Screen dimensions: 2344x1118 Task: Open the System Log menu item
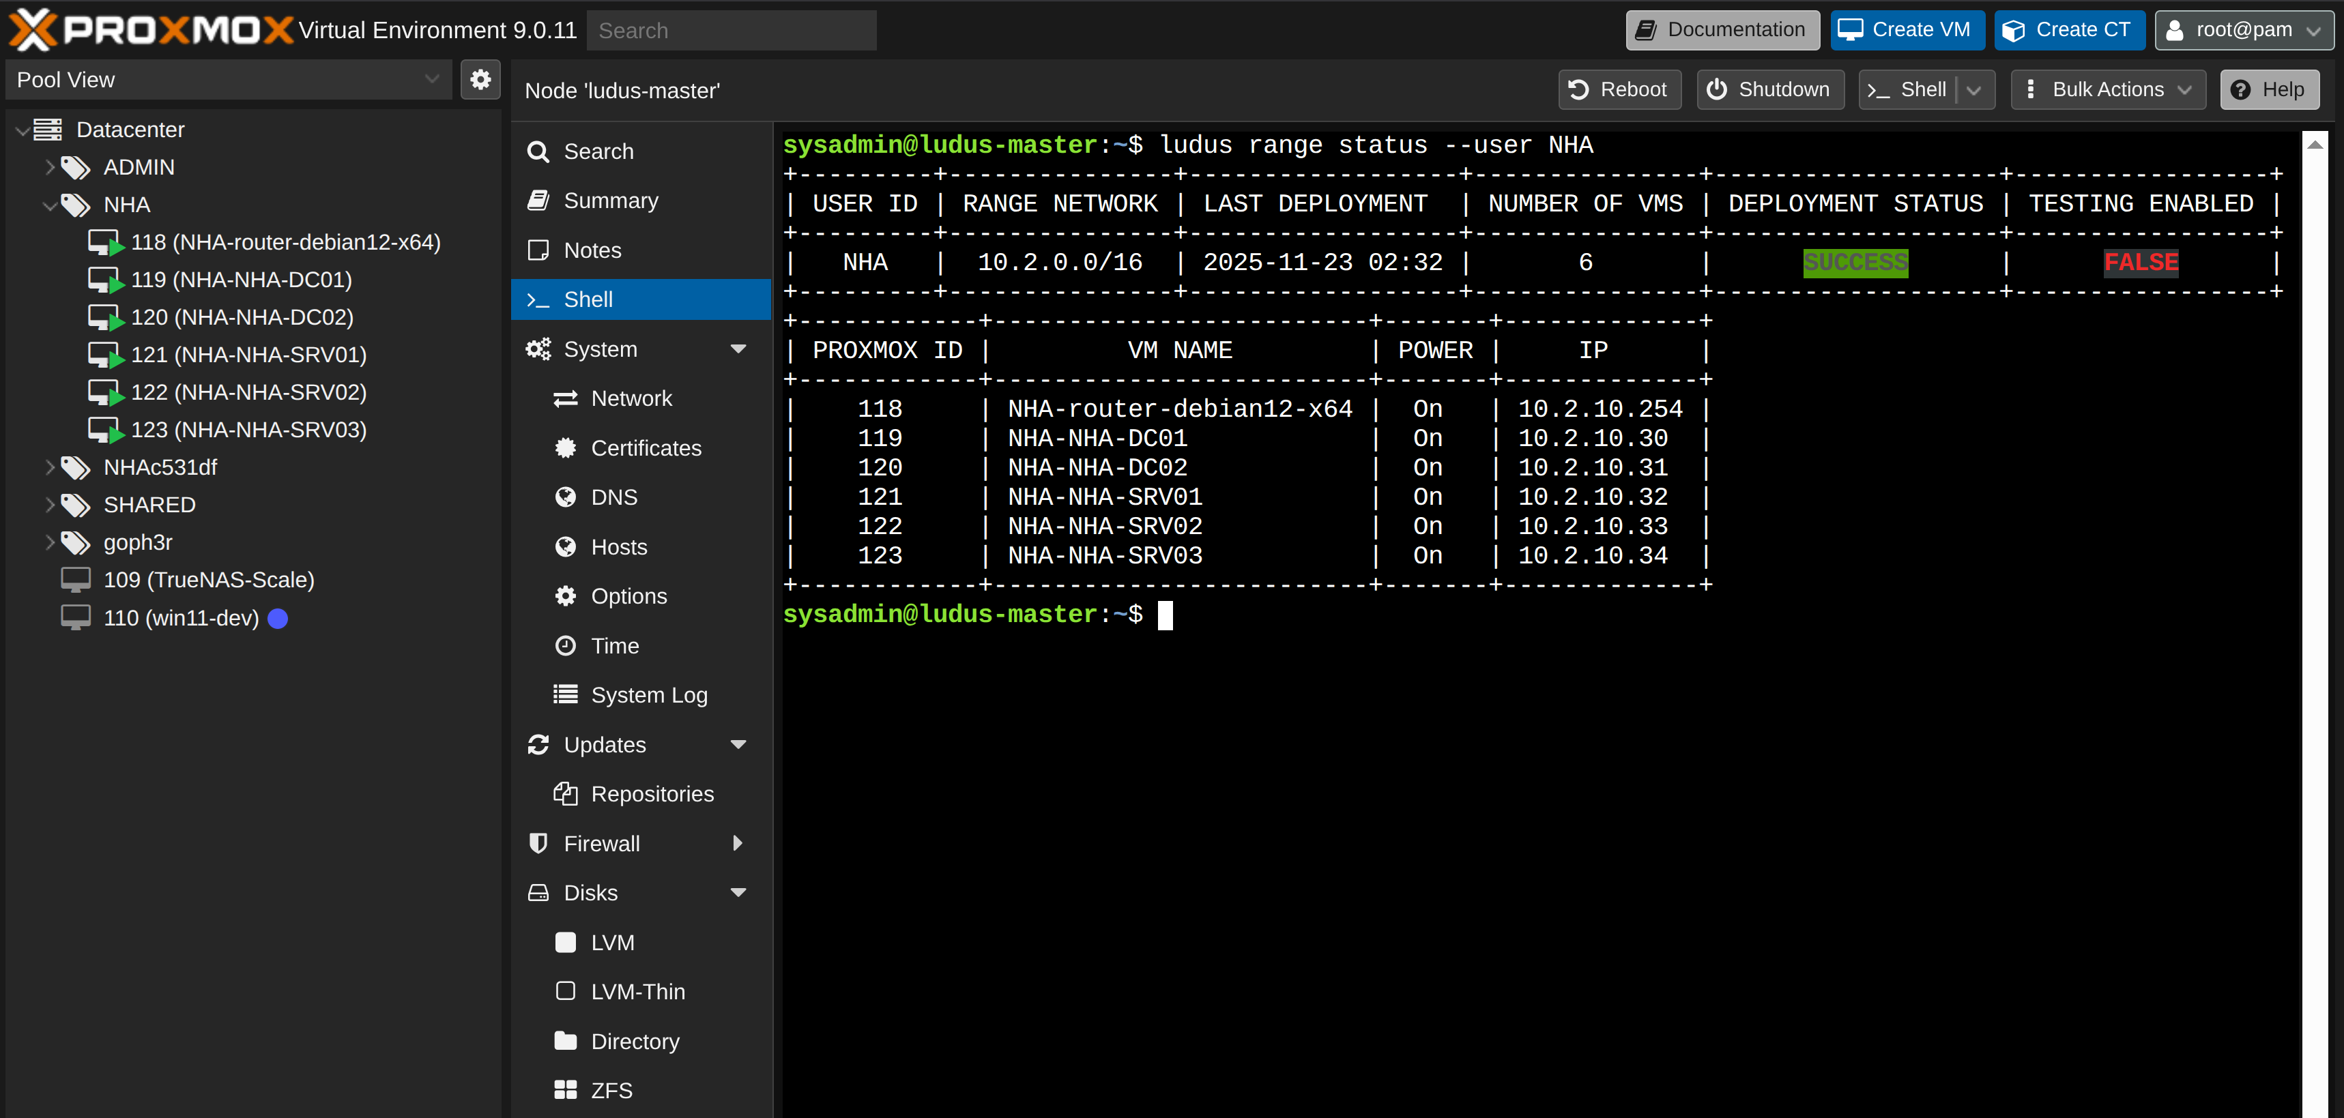point(649,695)
